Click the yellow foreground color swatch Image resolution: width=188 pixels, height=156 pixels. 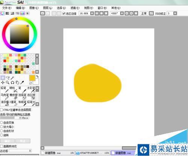32,78
